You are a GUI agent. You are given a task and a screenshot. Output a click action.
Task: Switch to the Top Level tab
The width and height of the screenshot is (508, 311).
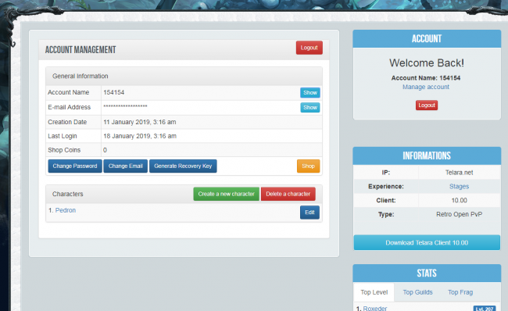pos(374,292)
